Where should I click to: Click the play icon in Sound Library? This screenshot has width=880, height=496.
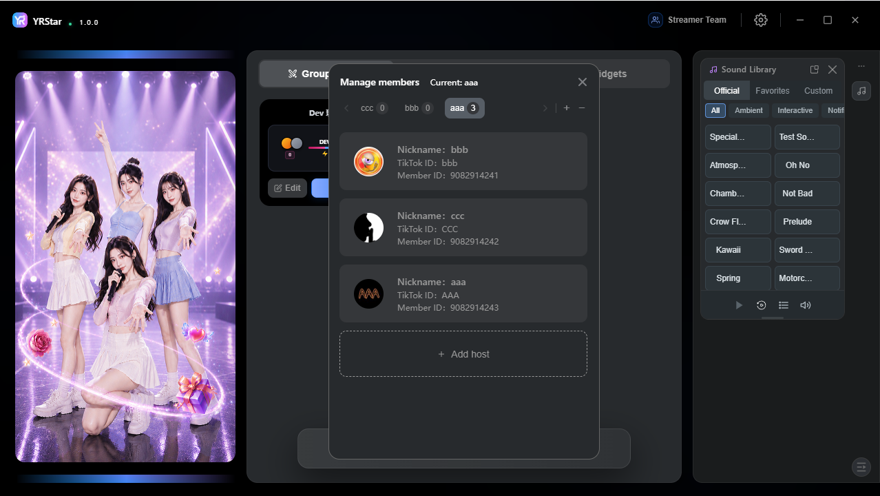pos(739,305)
